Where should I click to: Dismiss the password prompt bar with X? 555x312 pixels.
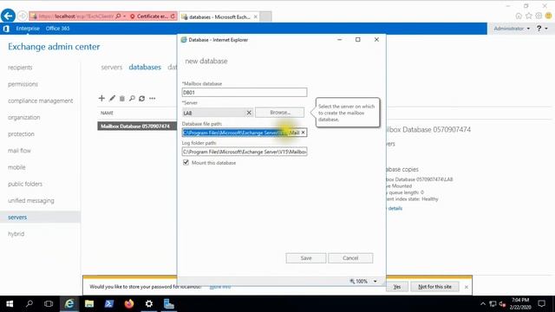(x=467, y=287)
